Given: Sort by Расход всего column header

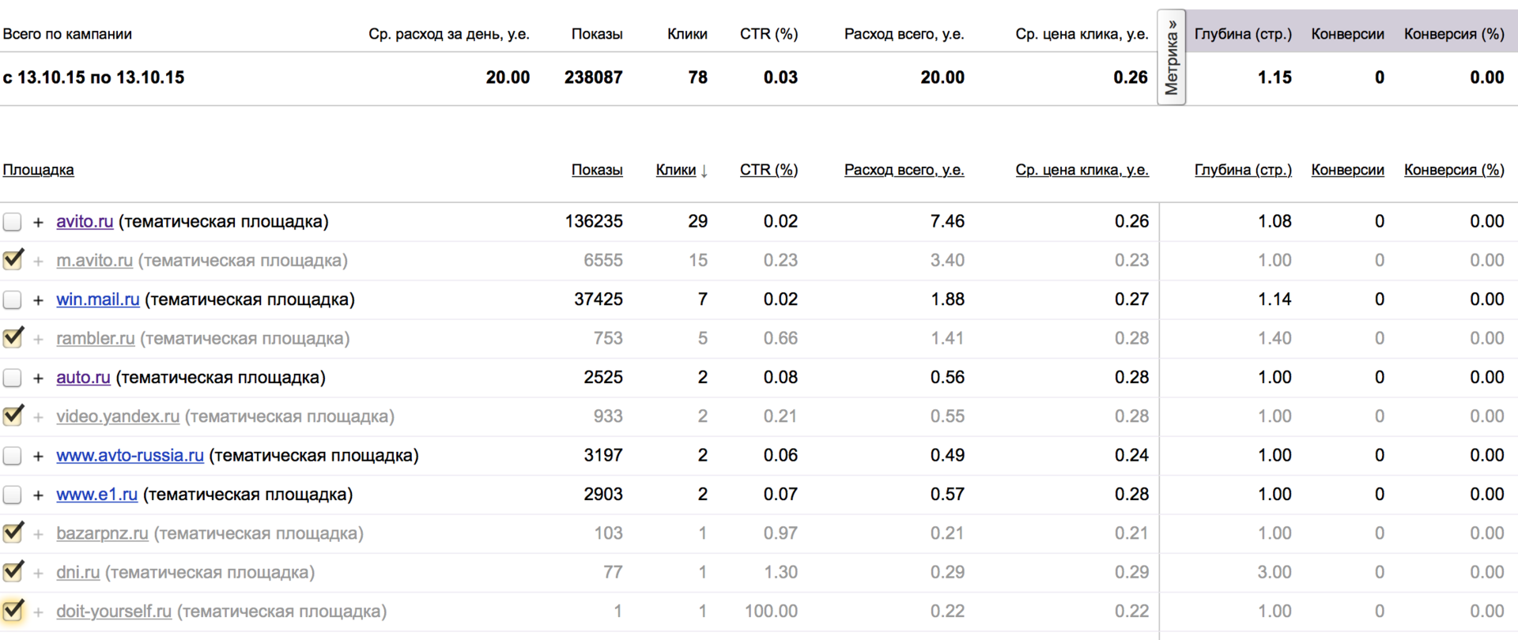Looking at the screenshot, I should [904, 170].
